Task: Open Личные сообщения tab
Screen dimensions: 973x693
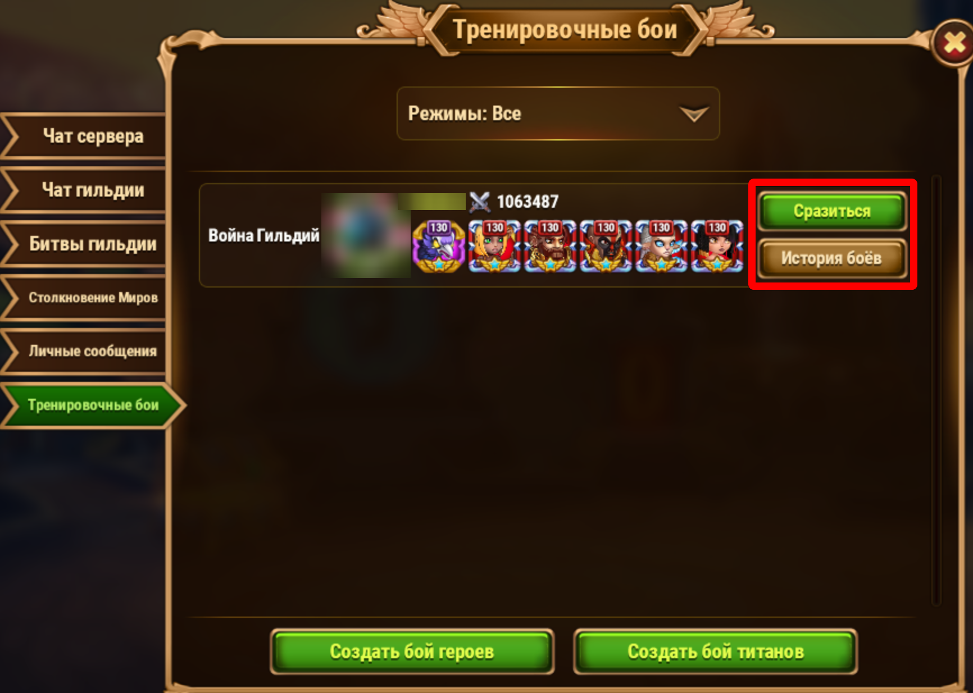Action: [84, 352]
